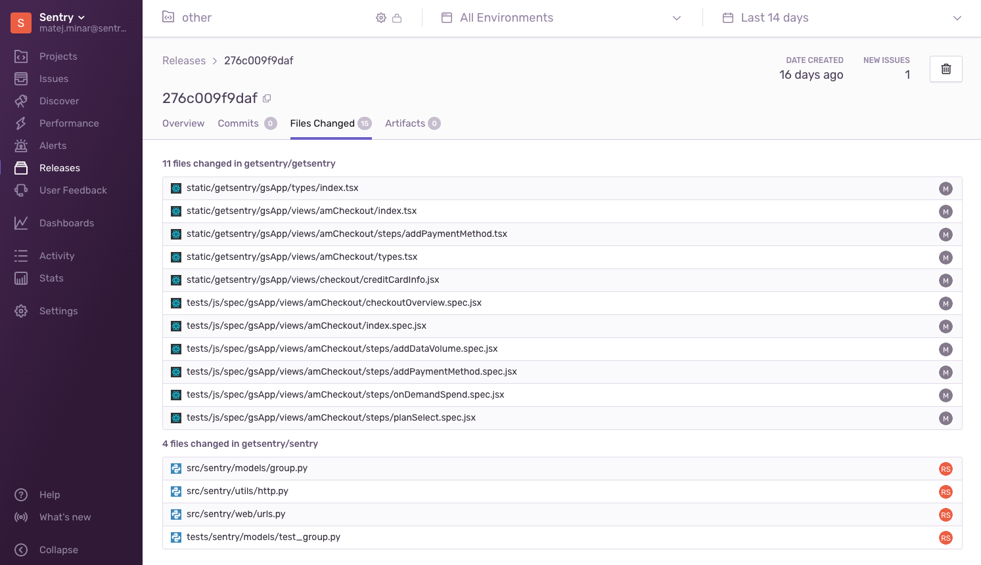Click the Python file icon for urls.py
Image resolution: width=981 pixels, height=565 pixels.
[176, 514]
